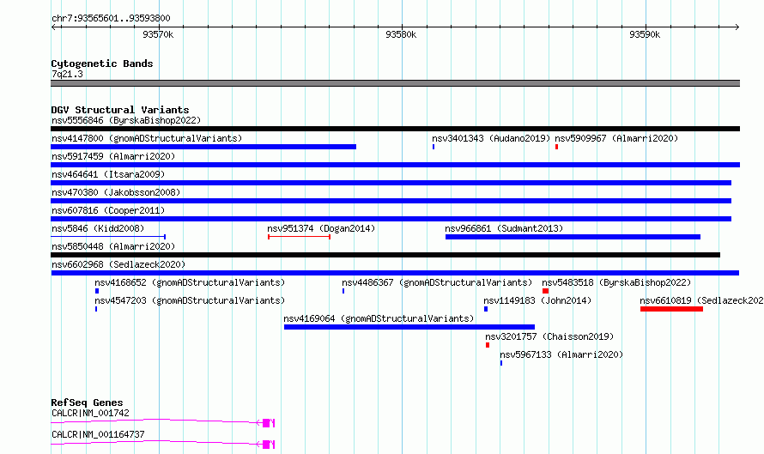
Task: Click the nsv966861 Sudmant2013 blue bar
Action: (573, 237)
